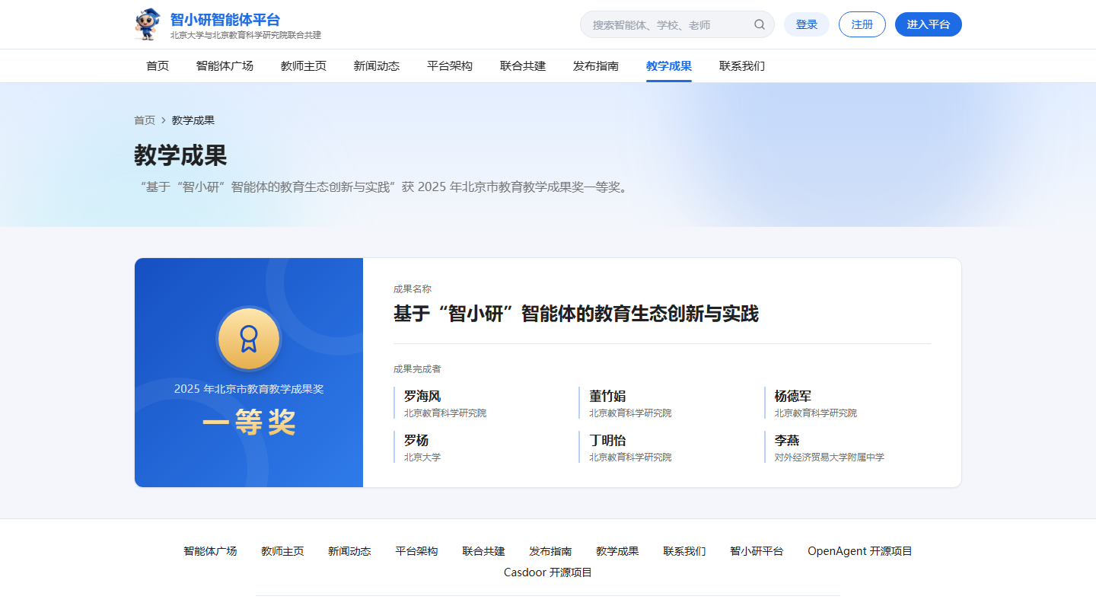Image resolution: width=1096 pixels, height=609 pixels.
Task: Click footer link 教师主页
Action: click(x=282, y=551)
